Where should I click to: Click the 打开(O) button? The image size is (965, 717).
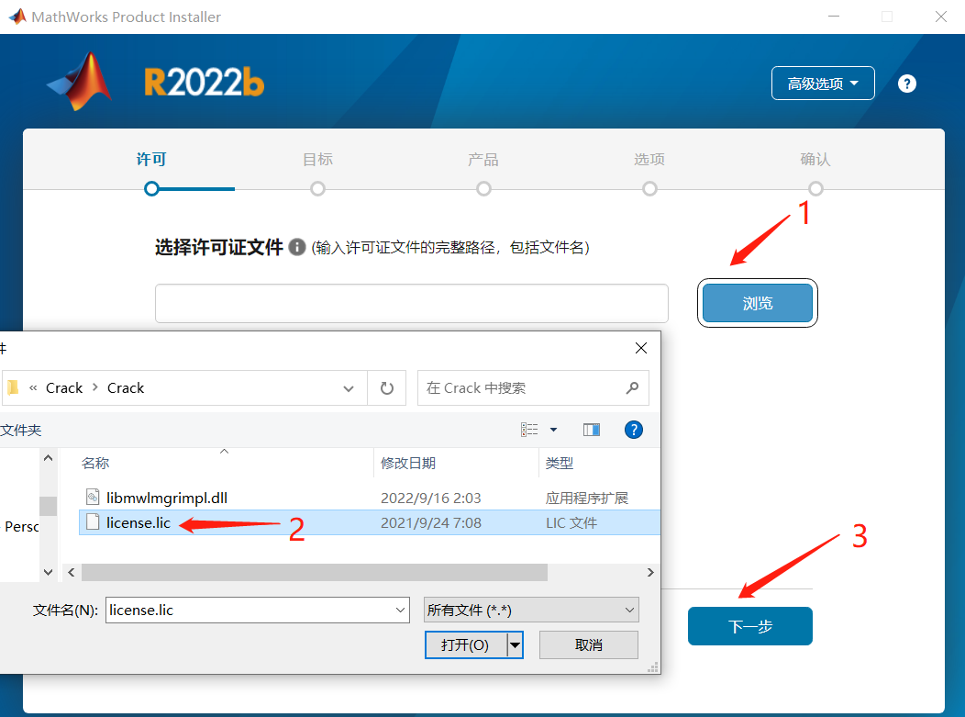tap(466, 644)
